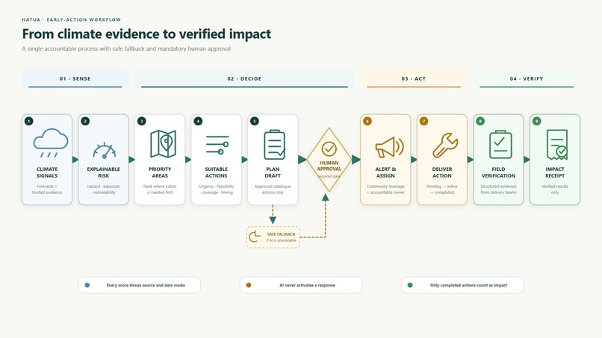Select the wrench Deliver Action icon
Screen dimensions: 602x338
[445, 145]
